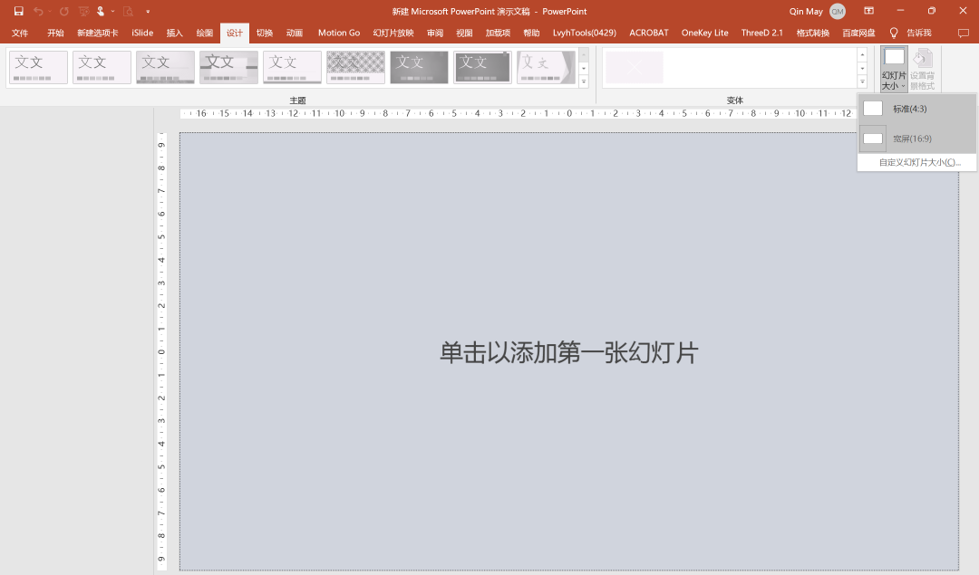Click the print preview icon
Image resolution: width=979 pixels, height=575 pixels.
pos(128,11)
